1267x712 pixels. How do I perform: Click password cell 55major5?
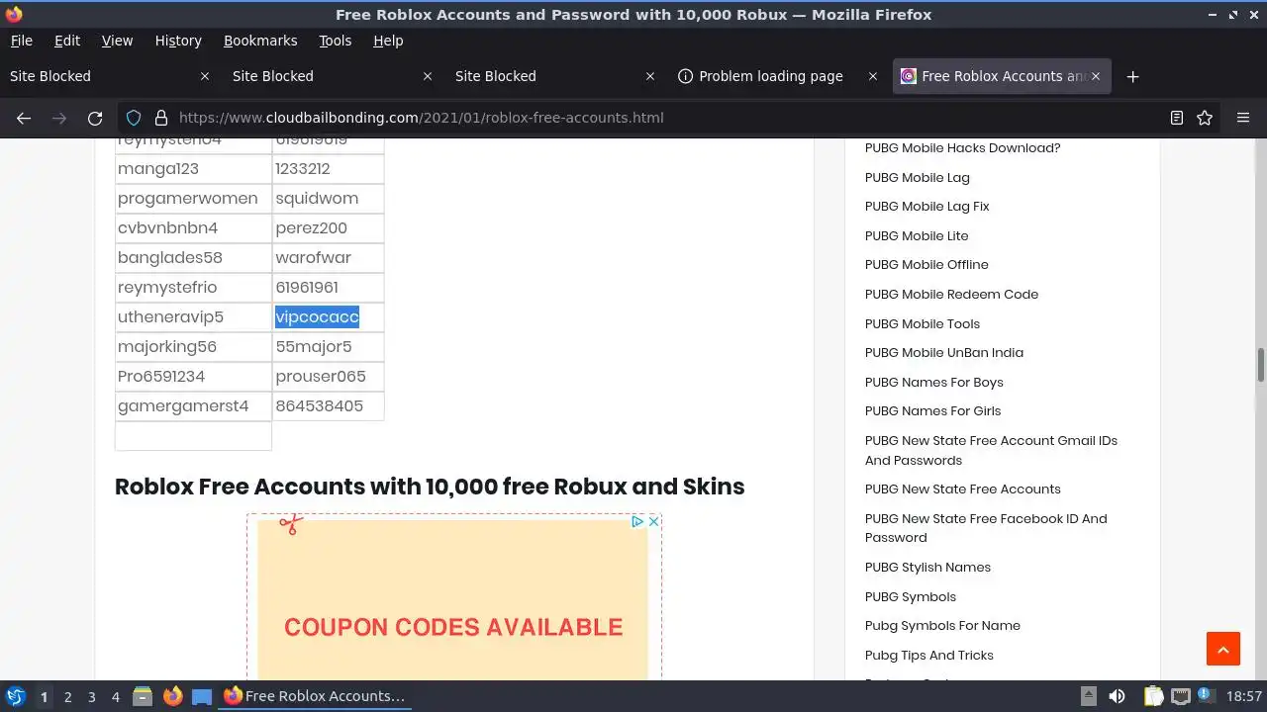pos(328,347)
